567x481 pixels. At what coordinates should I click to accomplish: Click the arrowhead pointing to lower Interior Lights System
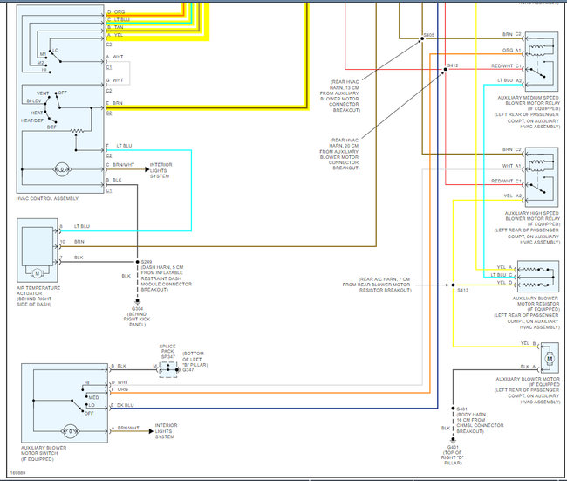click(151, 431)
